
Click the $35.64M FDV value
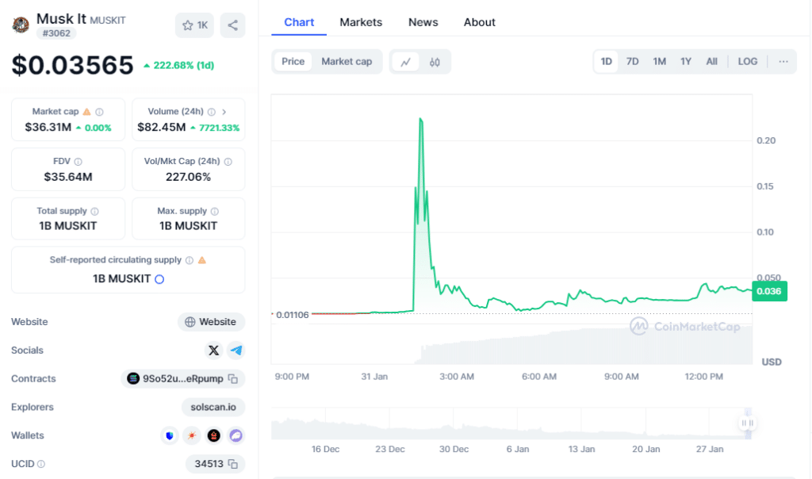[68, 177]
